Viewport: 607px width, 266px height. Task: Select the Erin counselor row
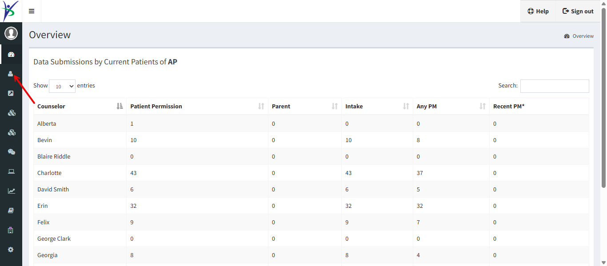pos(311,206)
